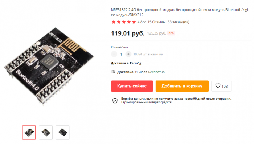Screen dimensions: 254x144
Task: Click the heart wishlist icon
Action: (x=218, y=86)
